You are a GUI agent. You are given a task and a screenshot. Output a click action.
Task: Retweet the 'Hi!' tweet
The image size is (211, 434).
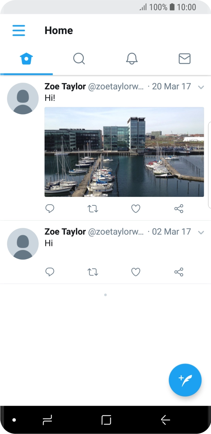click(93, 208)
